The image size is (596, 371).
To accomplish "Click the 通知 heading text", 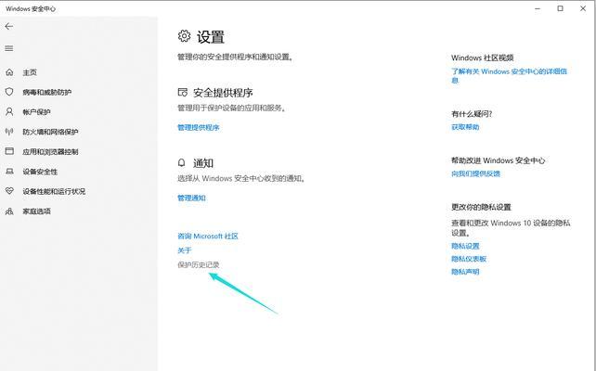I will point(203,163).
